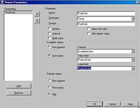Viewport: 140px width, 108px height.
Task: Close the Report Parameters dialog
Action: pyautogui.click(x=138, y=2)
